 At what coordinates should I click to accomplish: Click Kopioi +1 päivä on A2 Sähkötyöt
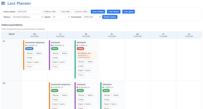click(110, 104)
